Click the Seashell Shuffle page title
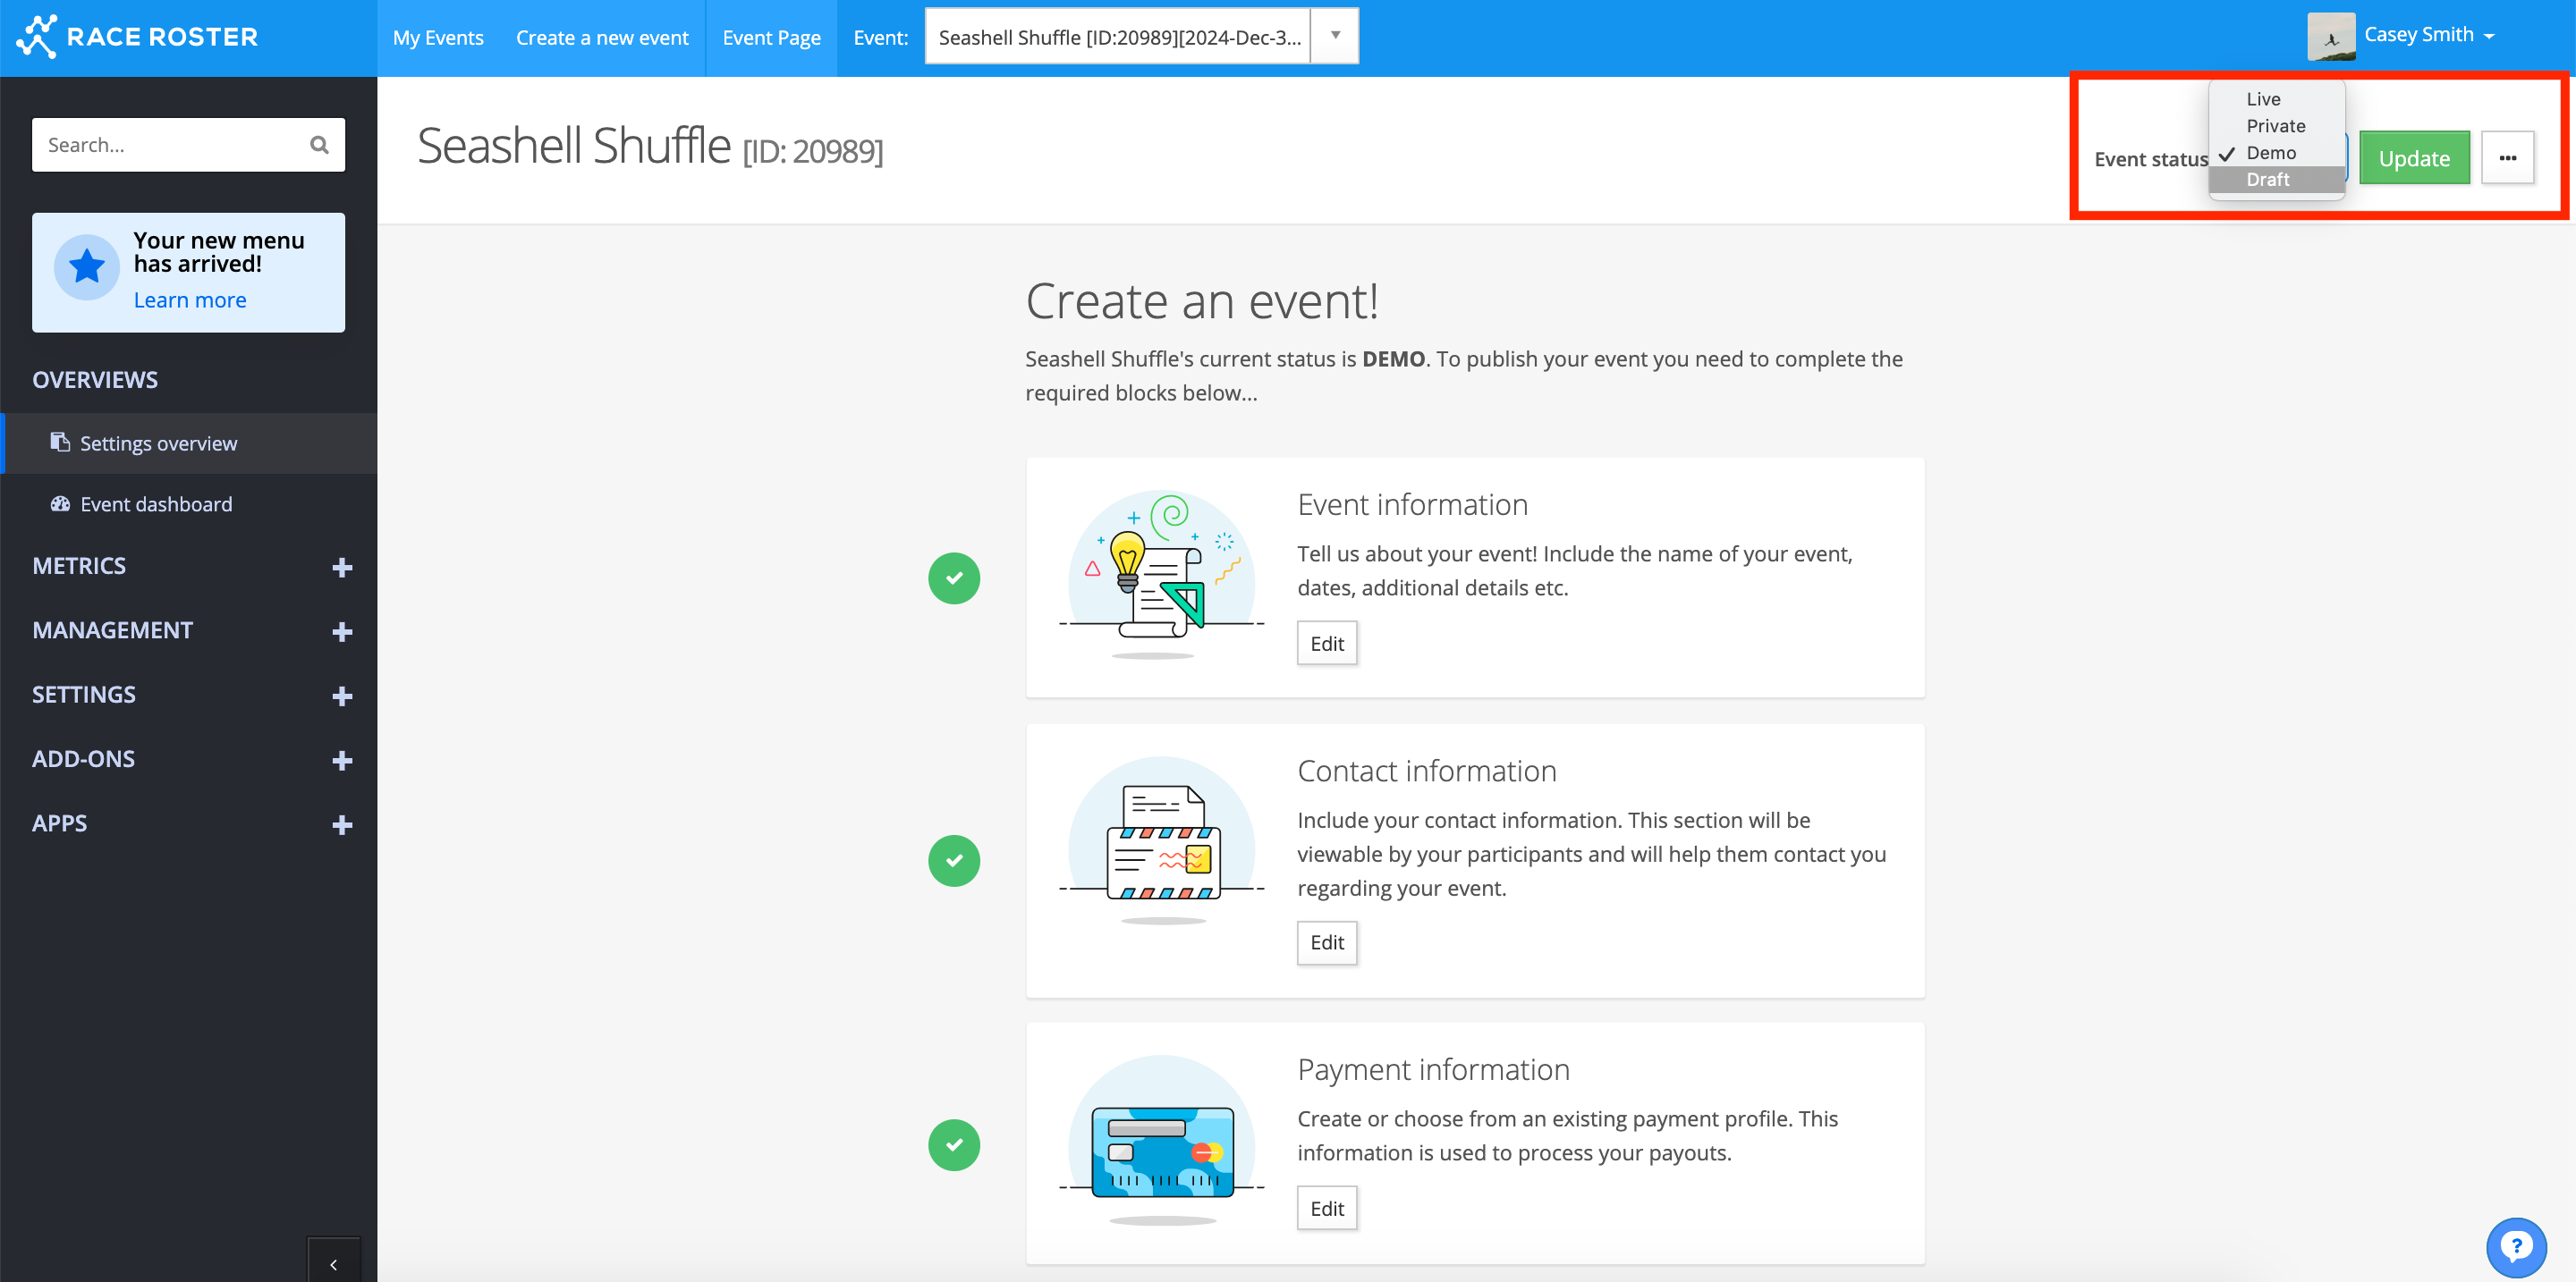Image resolution: width=2576 pixels, height=1282 pixels. point(650,147)
